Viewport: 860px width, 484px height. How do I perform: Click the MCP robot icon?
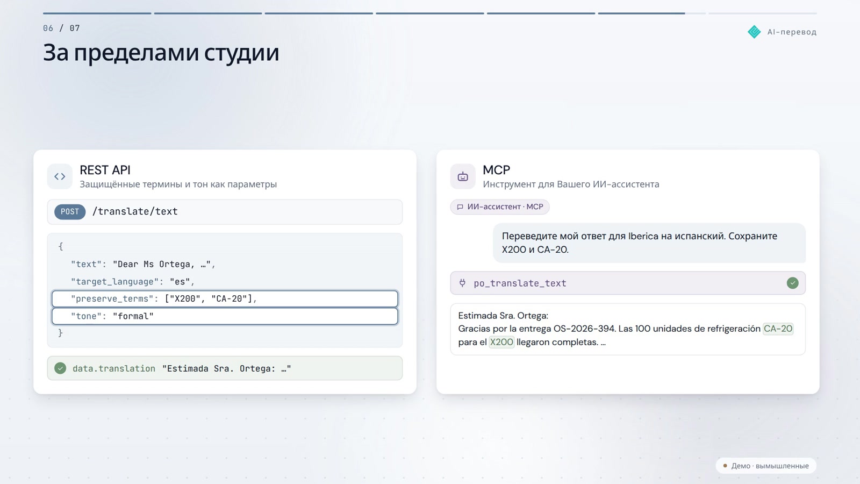click(x=463, y=176)
